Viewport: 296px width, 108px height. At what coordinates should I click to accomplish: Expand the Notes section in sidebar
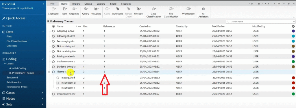pos(43,98)
